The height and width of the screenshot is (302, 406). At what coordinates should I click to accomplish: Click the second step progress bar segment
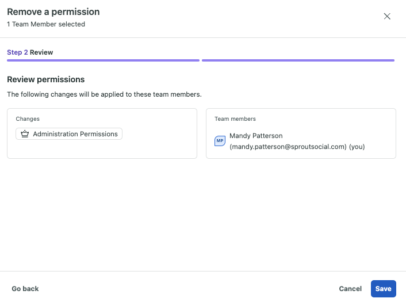pos(298,60)
